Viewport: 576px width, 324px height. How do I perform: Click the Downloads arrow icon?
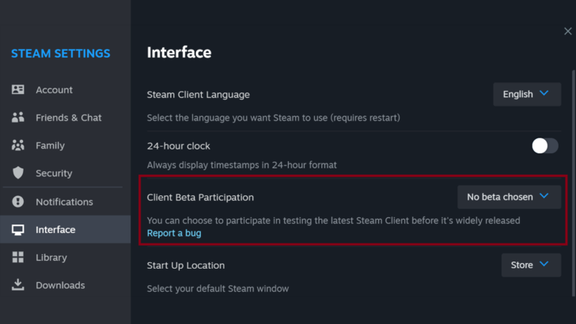point(18,285)
